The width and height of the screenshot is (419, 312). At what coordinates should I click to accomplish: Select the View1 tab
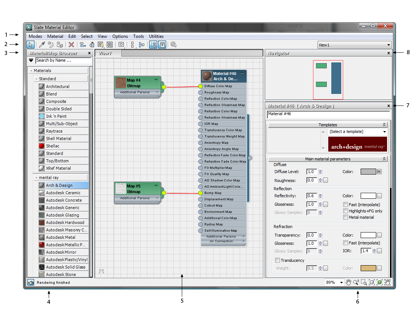(x=108, y=53)
